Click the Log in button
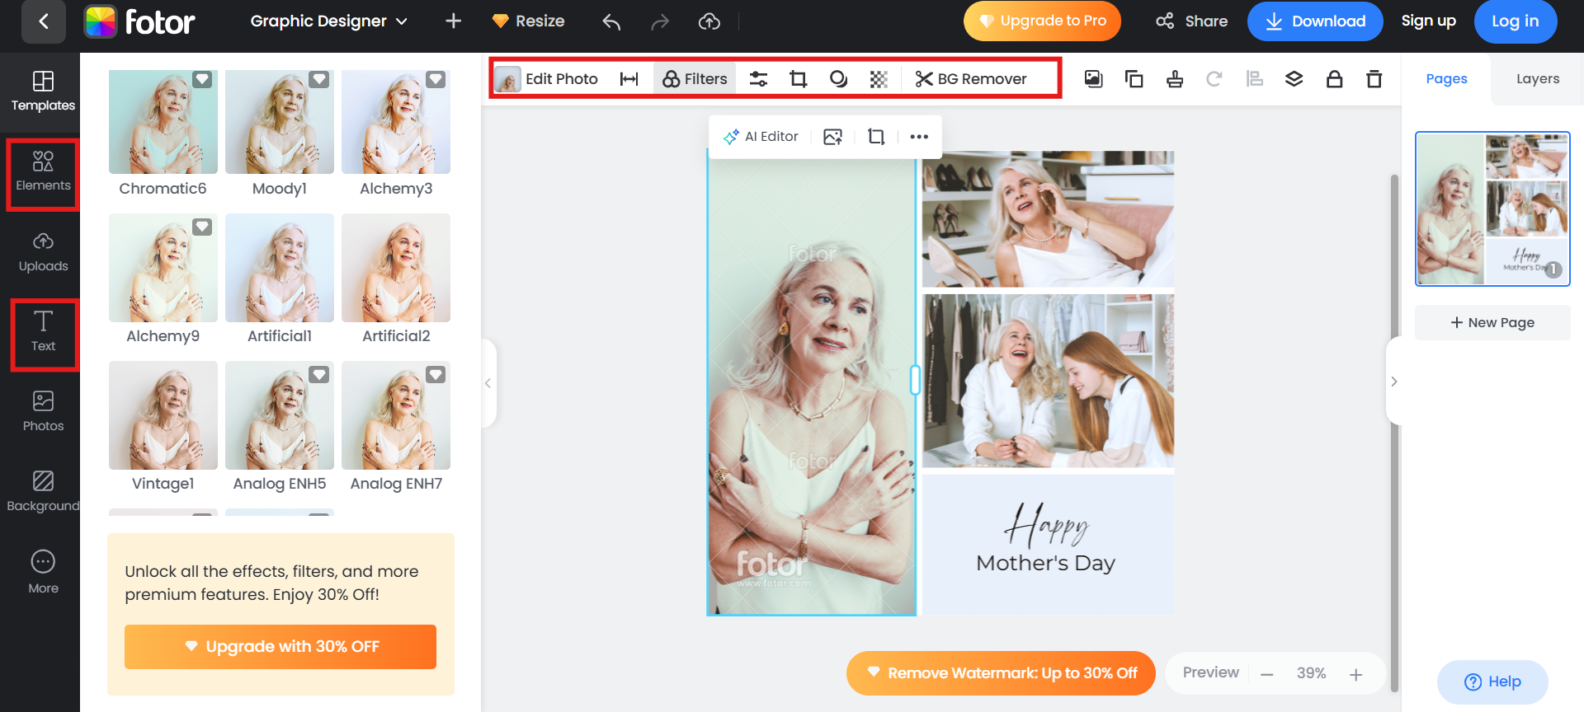The image size is (1584, 712). tap(1515, 21)
